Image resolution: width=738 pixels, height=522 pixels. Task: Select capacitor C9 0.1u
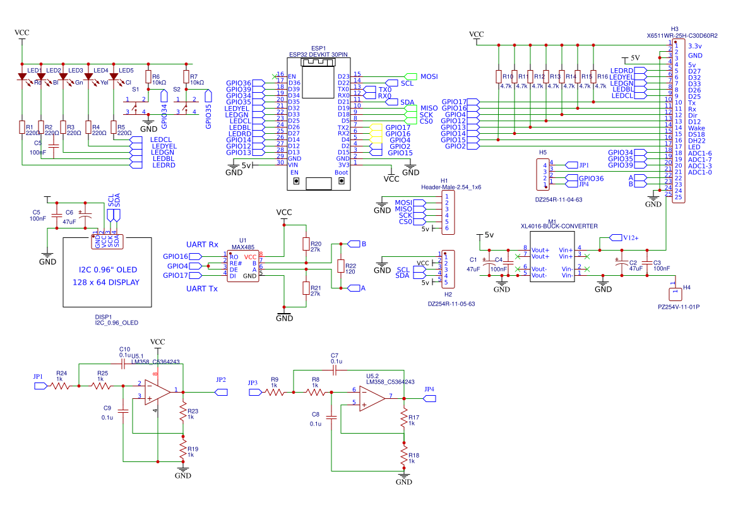[x=123, y=411]
